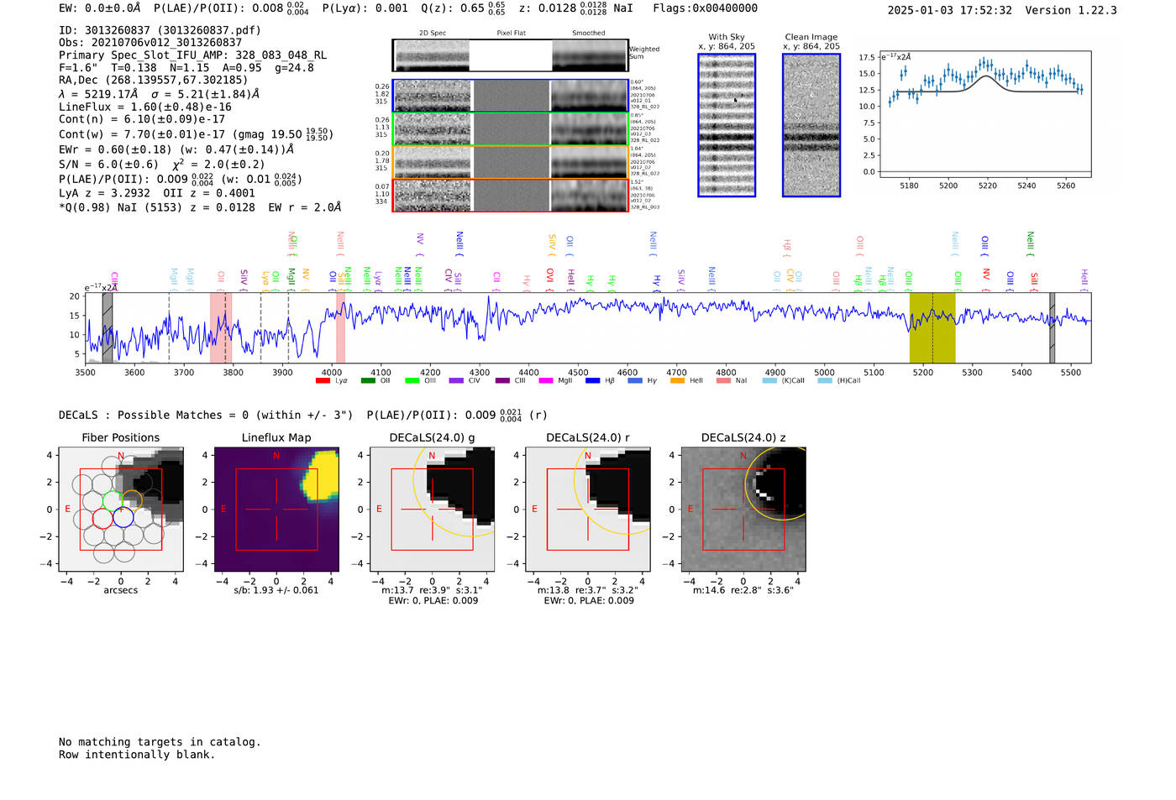Click the orange fiber circle

tap(132, 501)
